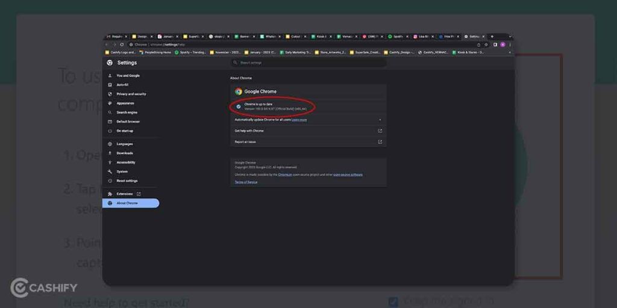
Task: Reload the page with the refresh icon
Action: 122,45
